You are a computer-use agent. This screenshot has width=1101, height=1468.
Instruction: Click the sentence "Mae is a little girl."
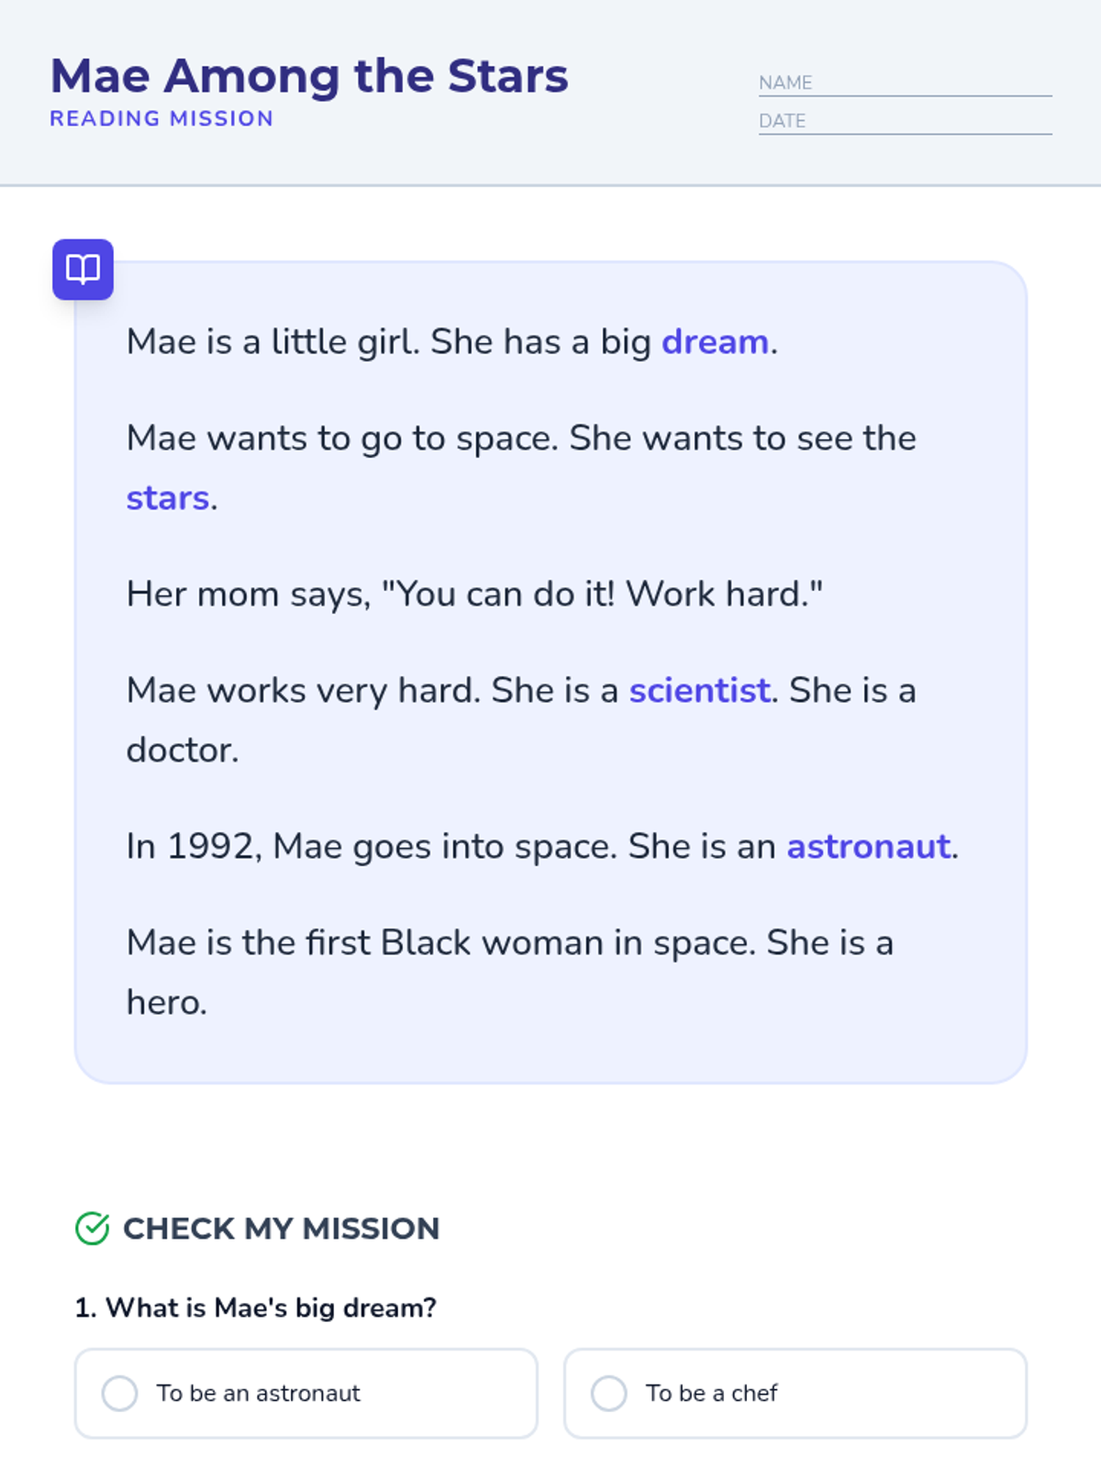272,342
